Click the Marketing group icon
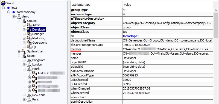 point(29,38)
